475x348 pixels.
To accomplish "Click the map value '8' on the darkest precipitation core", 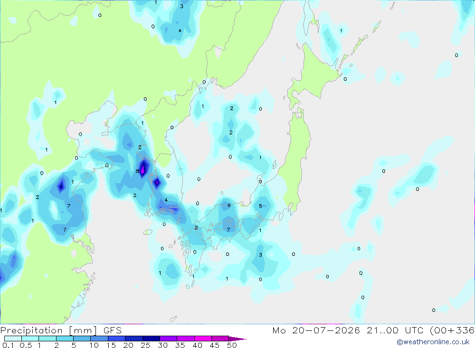I will tap(137, 171).
